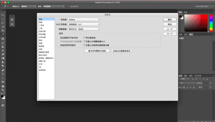The height and width of the screenshot is (122, 215).
Task: Switch to 通道 tab
Action: 185,76
